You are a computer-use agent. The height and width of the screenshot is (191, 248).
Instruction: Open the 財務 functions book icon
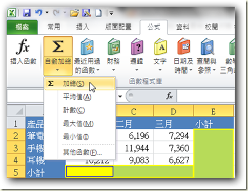tap(113, 46)
